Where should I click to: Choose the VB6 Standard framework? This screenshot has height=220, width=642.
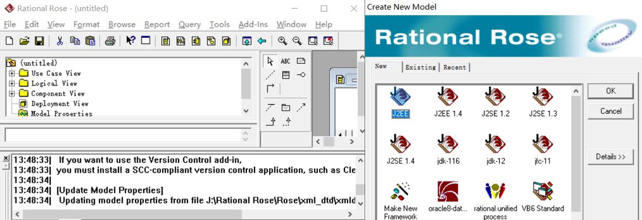point(543,198)
